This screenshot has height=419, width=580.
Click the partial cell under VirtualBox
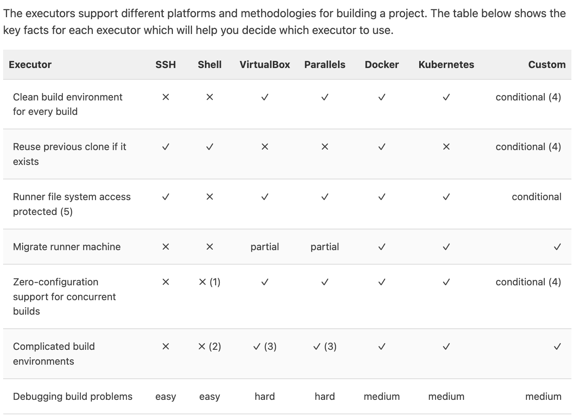(265, 247)
